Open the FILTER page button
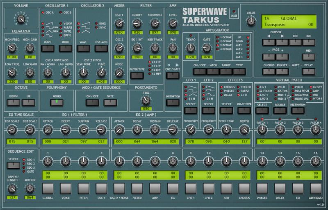The image size is (328, 210). [137, 189]
